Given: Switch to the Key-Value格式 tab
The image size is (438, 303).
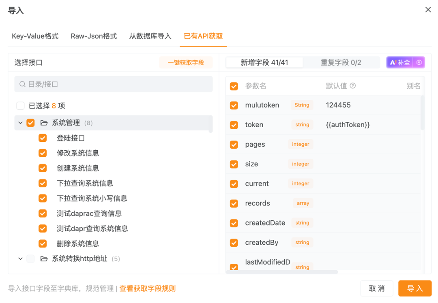Looking at the screenshot, I should [35, 36].
